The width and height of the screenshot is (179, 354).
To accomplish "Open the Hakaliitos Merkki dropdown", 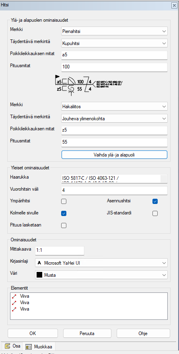I will pyautogui.click(x=115, y=106).
